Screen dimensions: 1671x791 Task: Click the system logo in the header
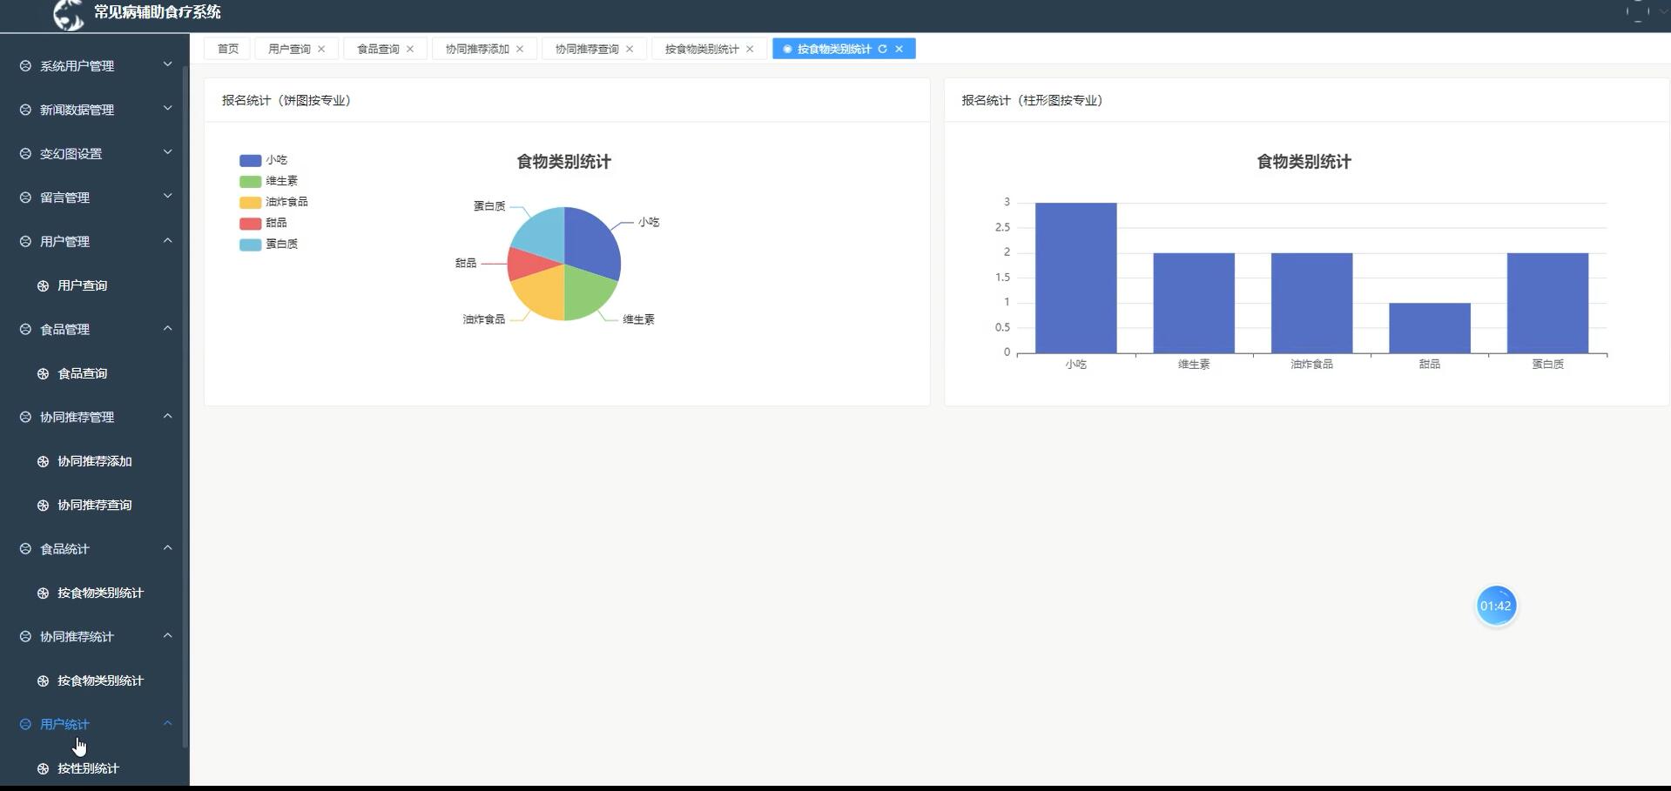point(69,14)
